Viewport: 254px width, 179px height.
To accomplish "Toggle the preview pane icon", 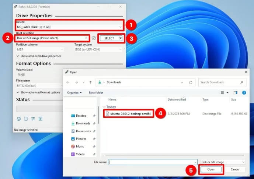I will click(235, 93).
